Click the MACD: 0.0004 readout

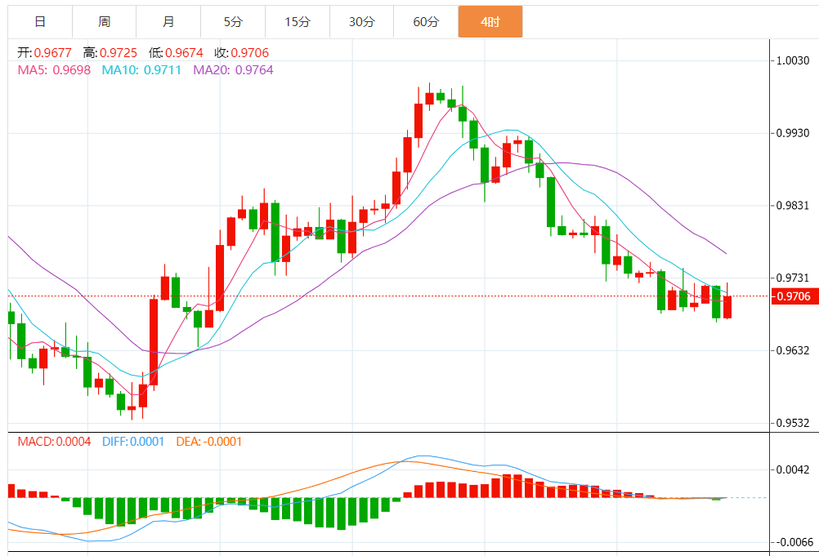coord(54,442)
